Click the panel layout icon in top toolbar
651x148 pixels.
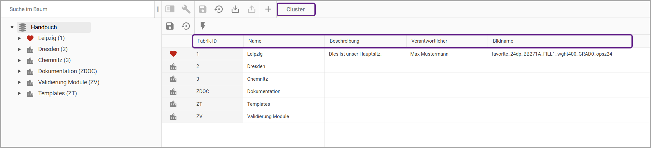(x=170, y=9)
